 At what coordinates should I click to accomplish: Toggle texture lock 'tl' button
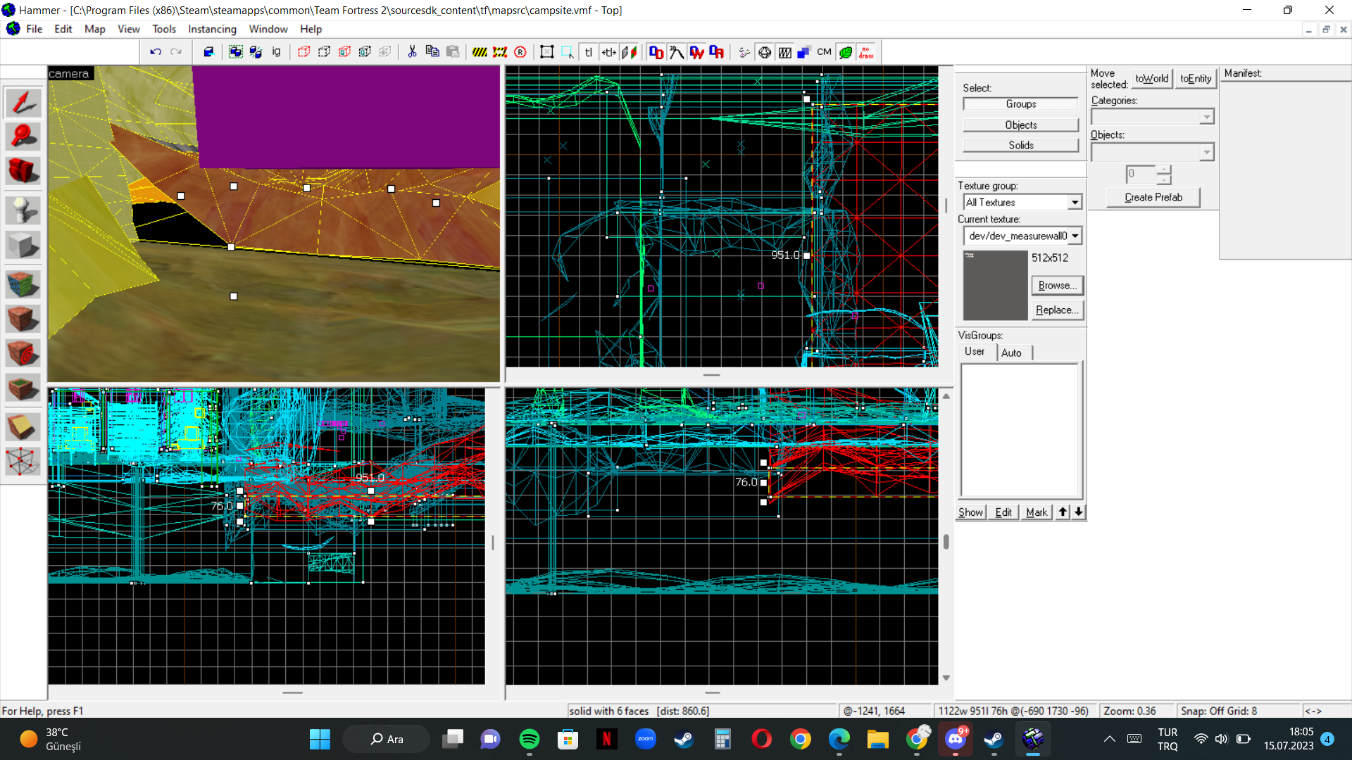[589, 52]
